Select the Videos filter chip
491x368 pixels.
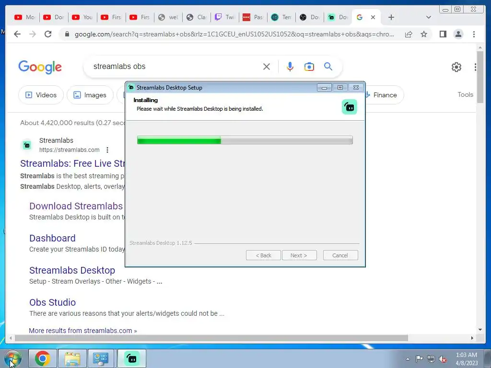tap(41, 95)
